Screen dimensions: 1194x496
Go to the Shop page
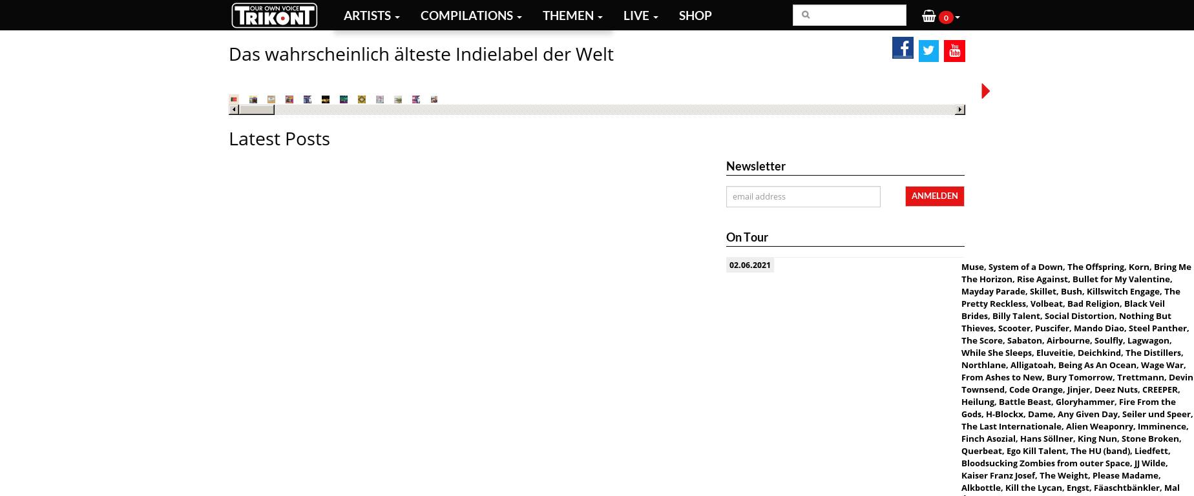tap(695, 15)
